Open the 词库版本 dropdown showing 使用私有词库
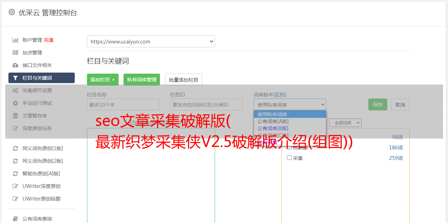Viewport: 448px width, 223px height. (x=290, y=104)
